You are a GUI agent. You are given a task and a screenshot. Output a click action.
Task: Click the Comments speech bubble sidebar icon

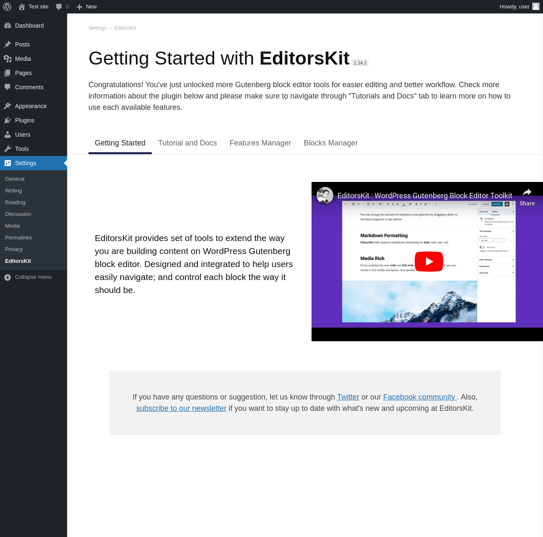(x=8, y=87)
